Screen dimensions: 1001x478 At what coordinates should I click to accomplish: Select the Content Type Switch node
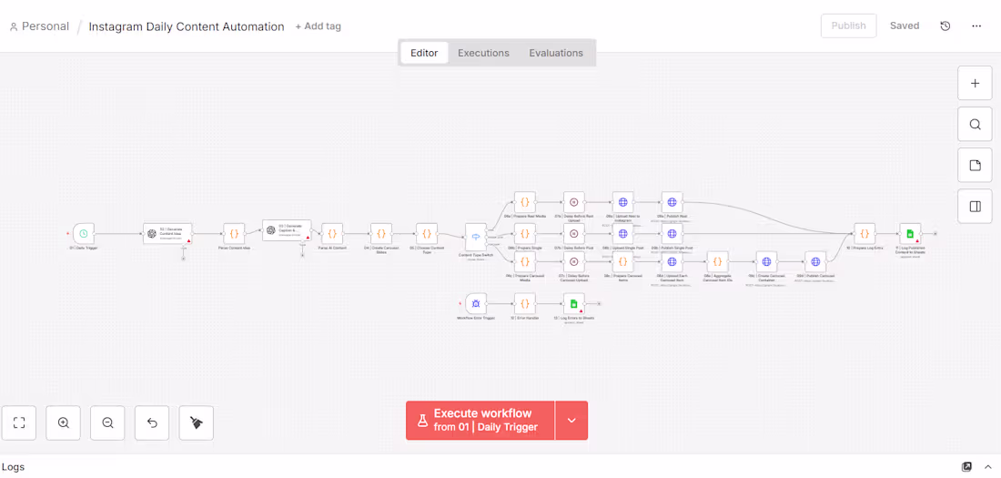coord(476,237)
